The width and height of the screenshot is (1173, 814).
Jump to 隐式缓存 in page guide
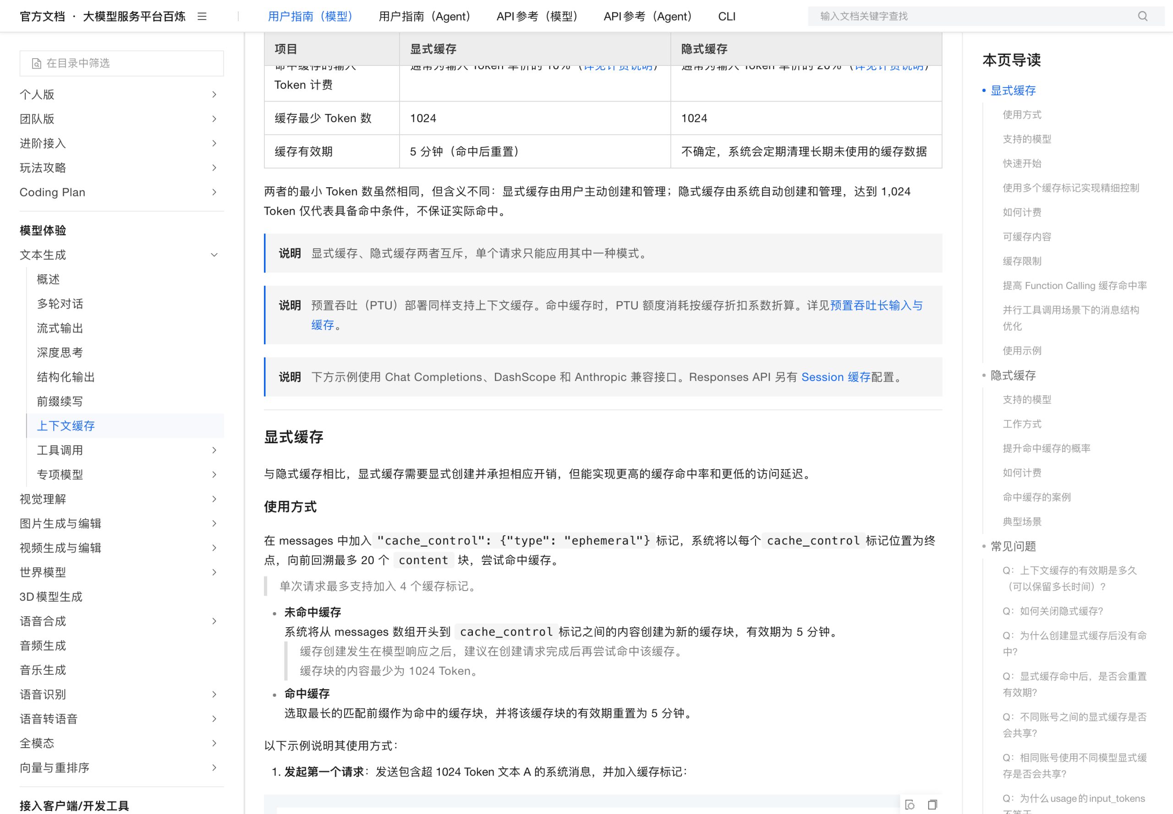pyautogui.click(x=1013, y=375)
